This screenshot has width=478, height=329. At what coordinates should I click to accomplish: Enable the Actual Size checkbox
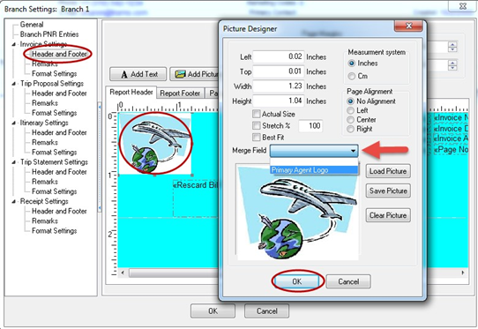pyautogui.click(x=256, y=114)
